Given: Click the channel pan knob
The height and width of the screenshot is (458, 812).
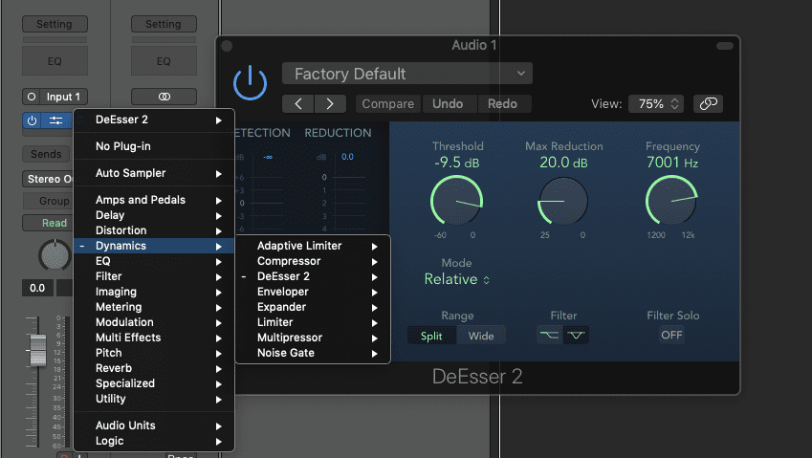Looking at the screenshot, I should point(55,255).
